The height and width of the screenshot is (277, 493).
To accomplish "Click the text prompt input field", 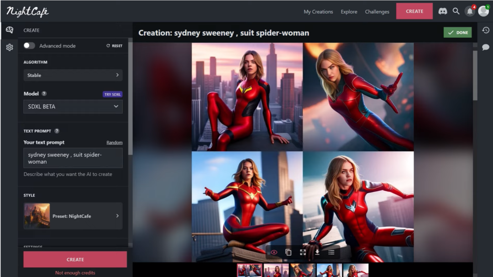I will coord(73,158).
